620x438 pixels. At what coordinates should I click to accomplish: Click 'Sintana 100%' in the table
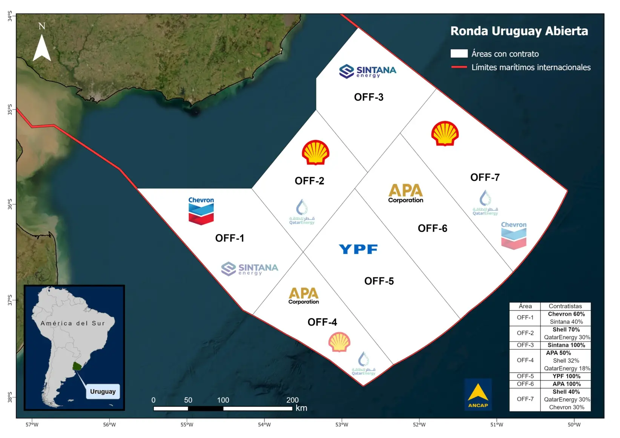(x=566, y=345)
